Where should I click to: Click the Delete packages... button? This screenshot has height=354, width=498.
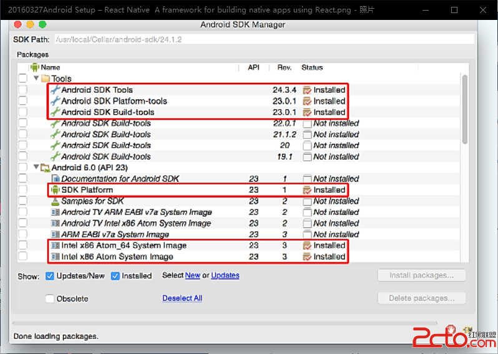point(421,298)
